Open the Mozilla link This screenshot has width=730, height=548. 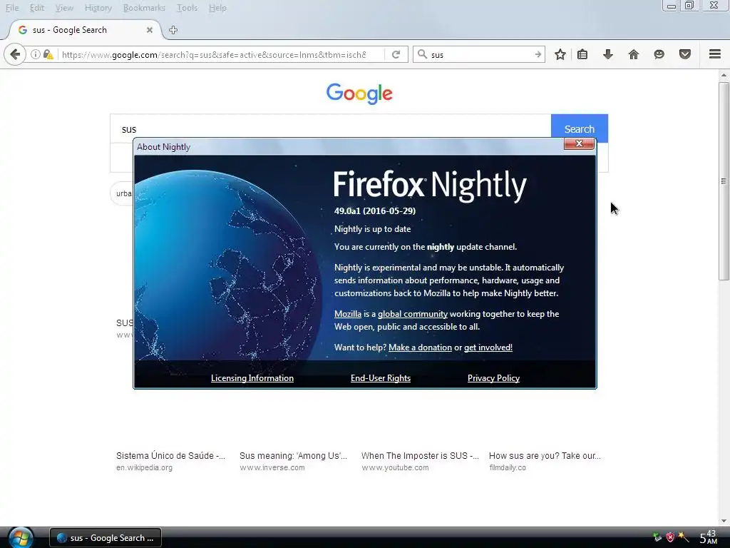(x=348, y=314)
